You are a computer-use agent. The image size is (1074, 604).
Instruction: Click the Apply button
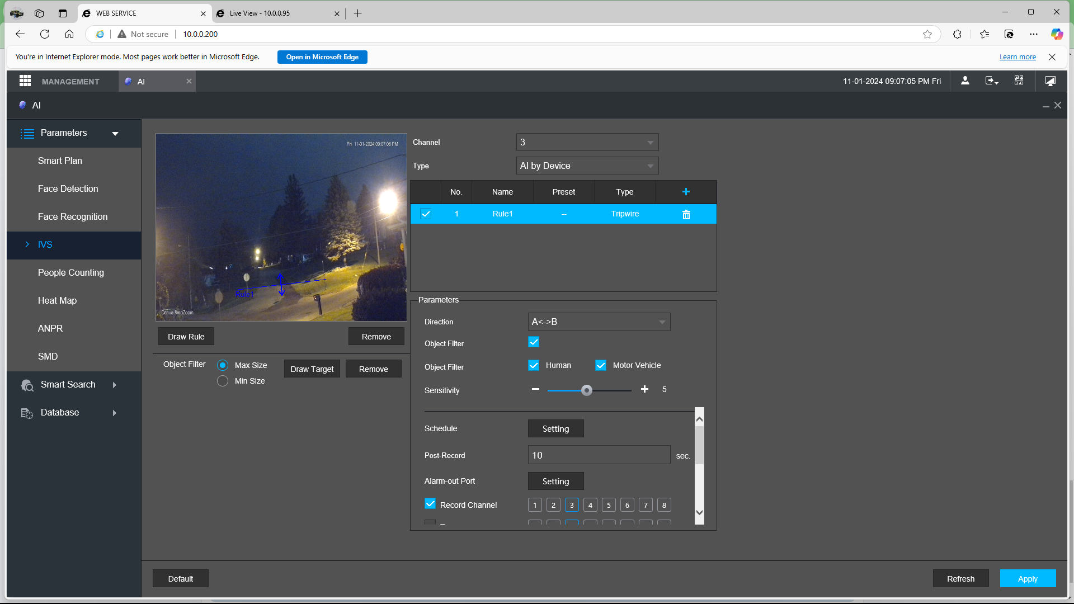coord(1028,579)
